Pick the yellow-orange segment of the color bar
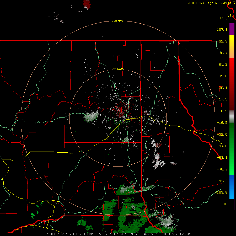 tap(232, 47)
